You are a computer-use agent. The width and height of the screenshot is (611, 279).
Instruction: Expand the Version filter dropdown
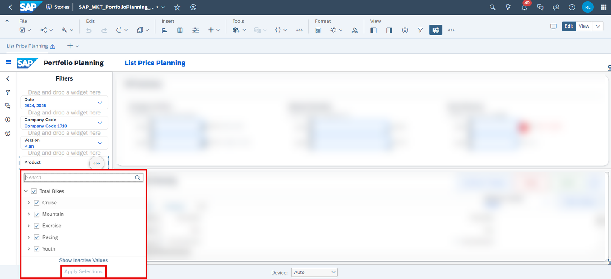(100, 143)
